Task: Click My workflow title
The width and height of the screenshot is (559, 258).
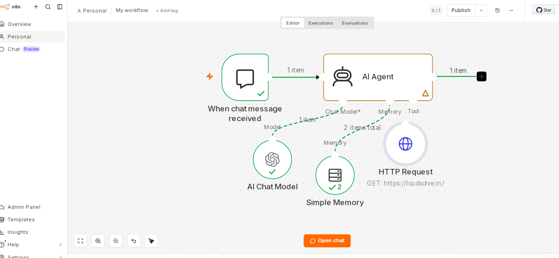Action: [x=132, y=10]
